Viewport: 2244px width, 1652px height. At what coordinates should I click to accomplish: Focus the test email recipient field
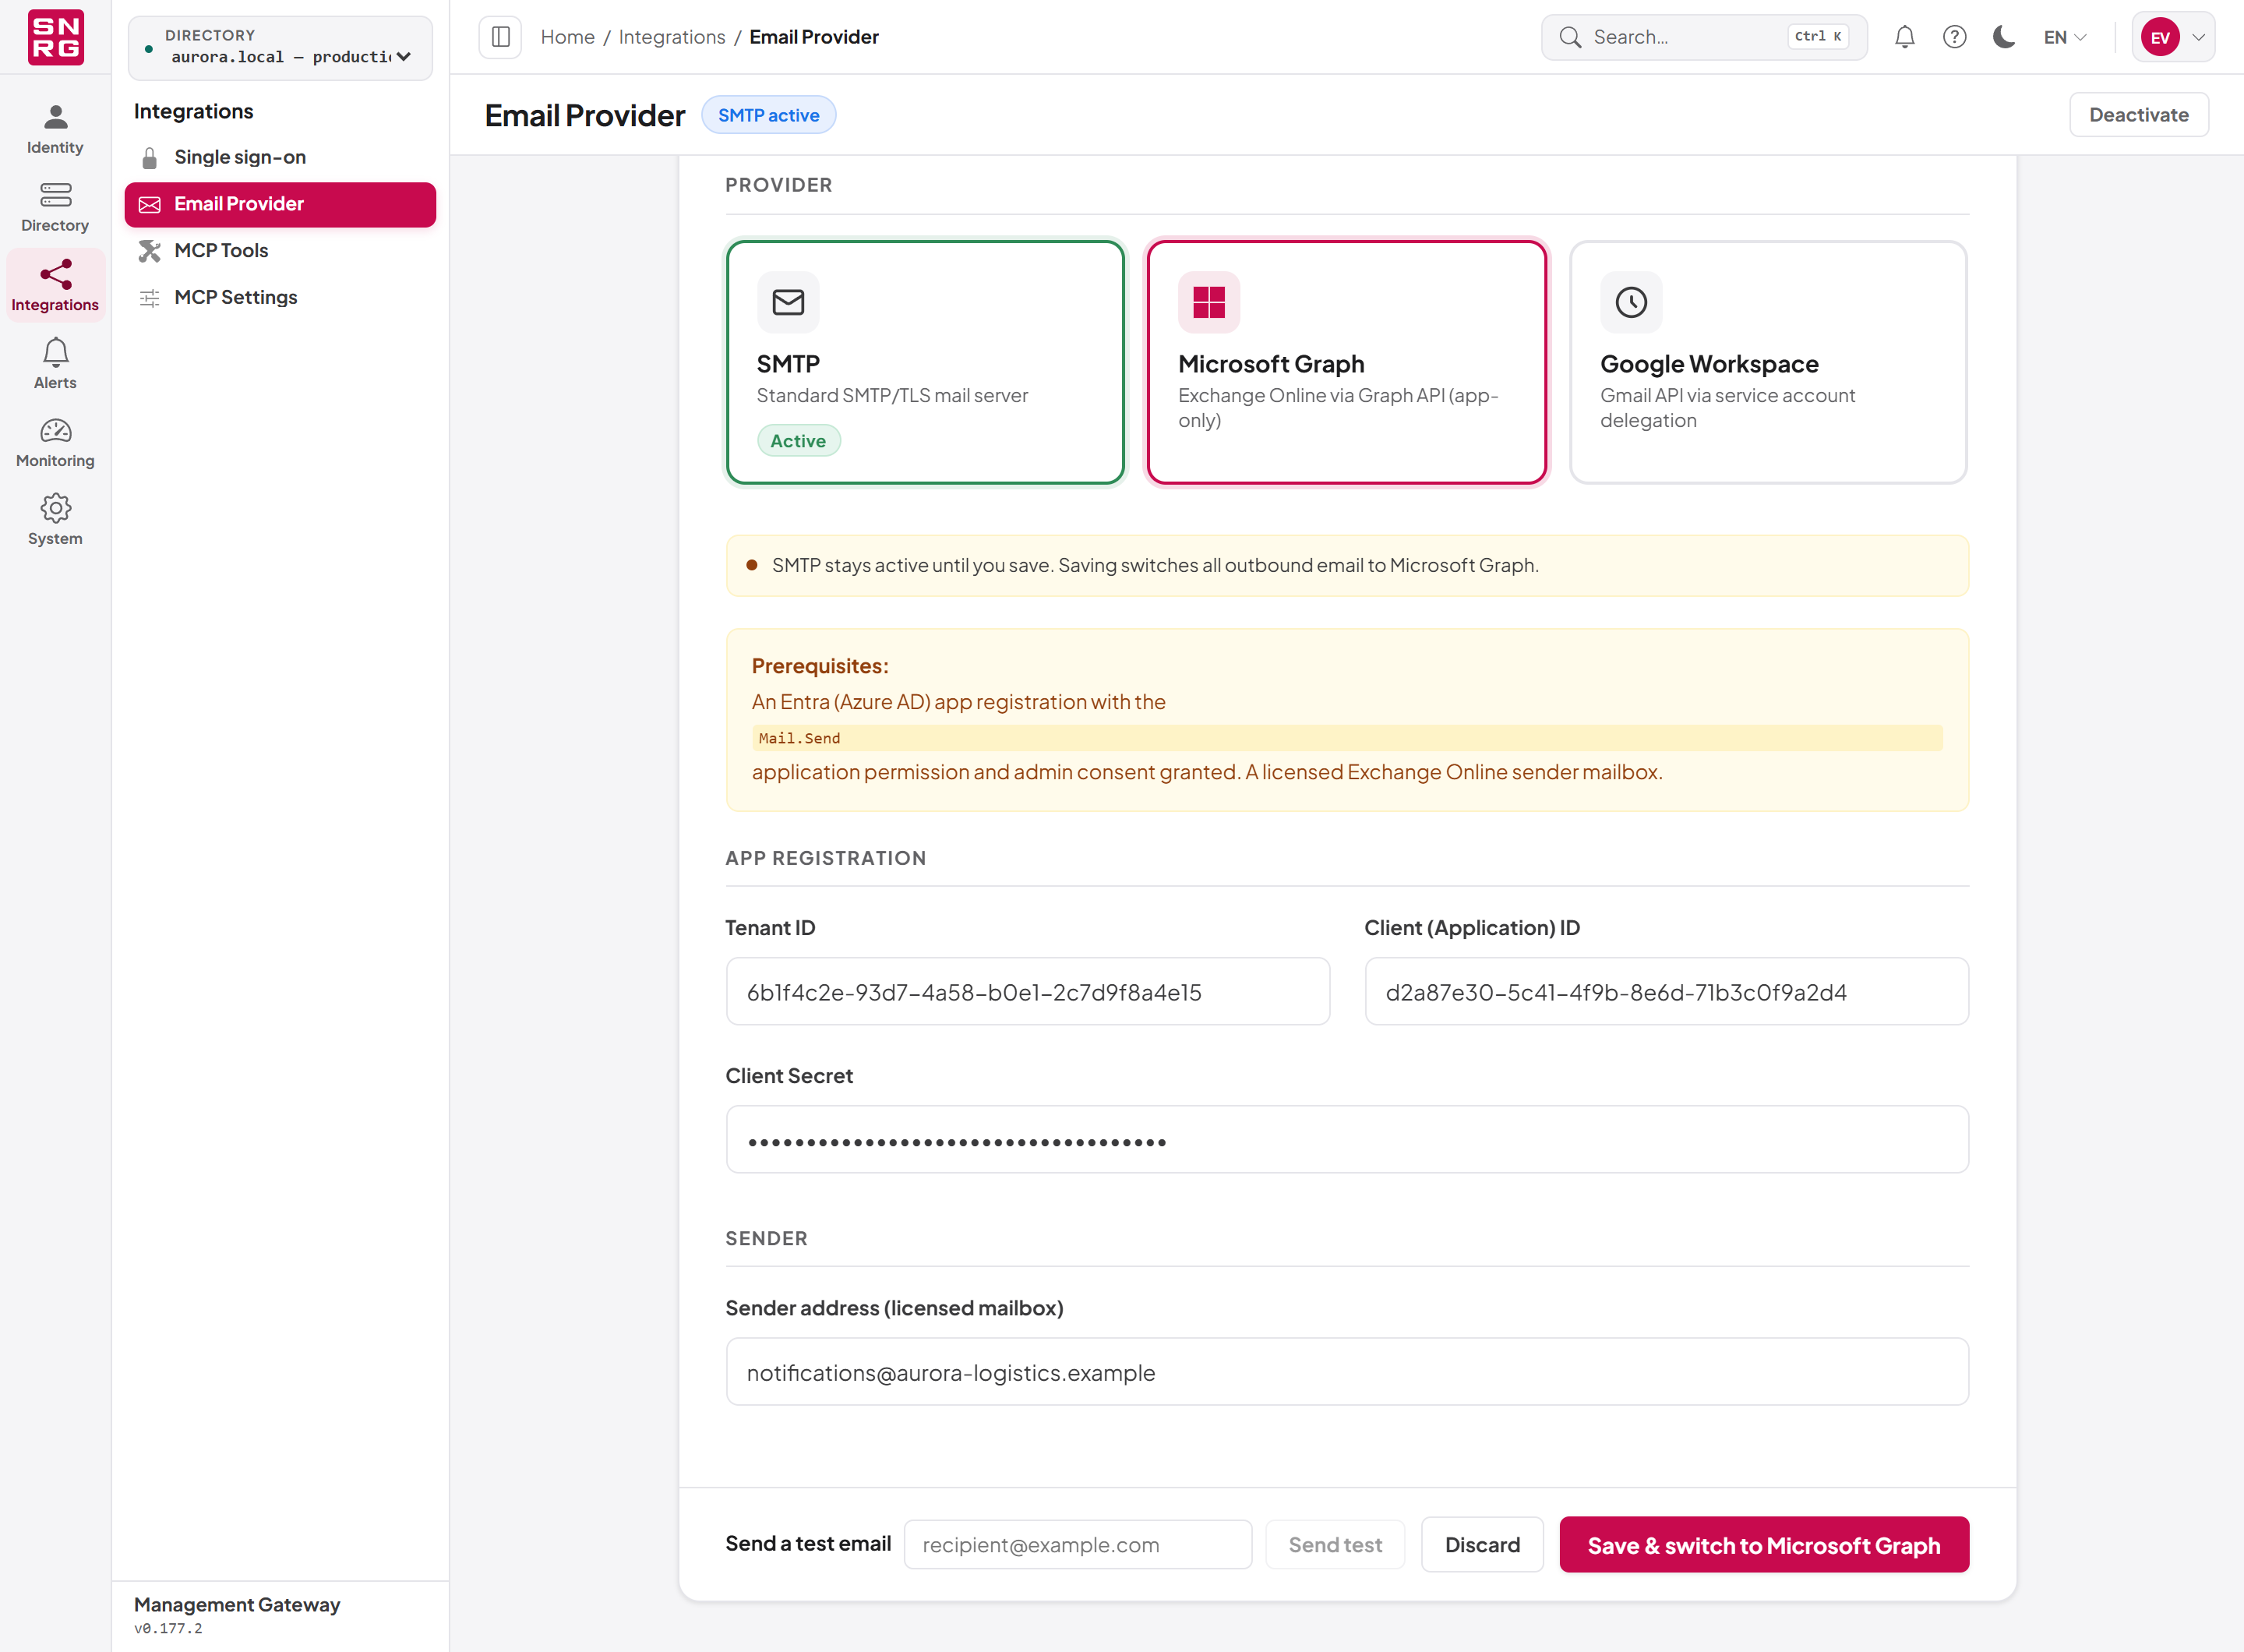1078,1544
